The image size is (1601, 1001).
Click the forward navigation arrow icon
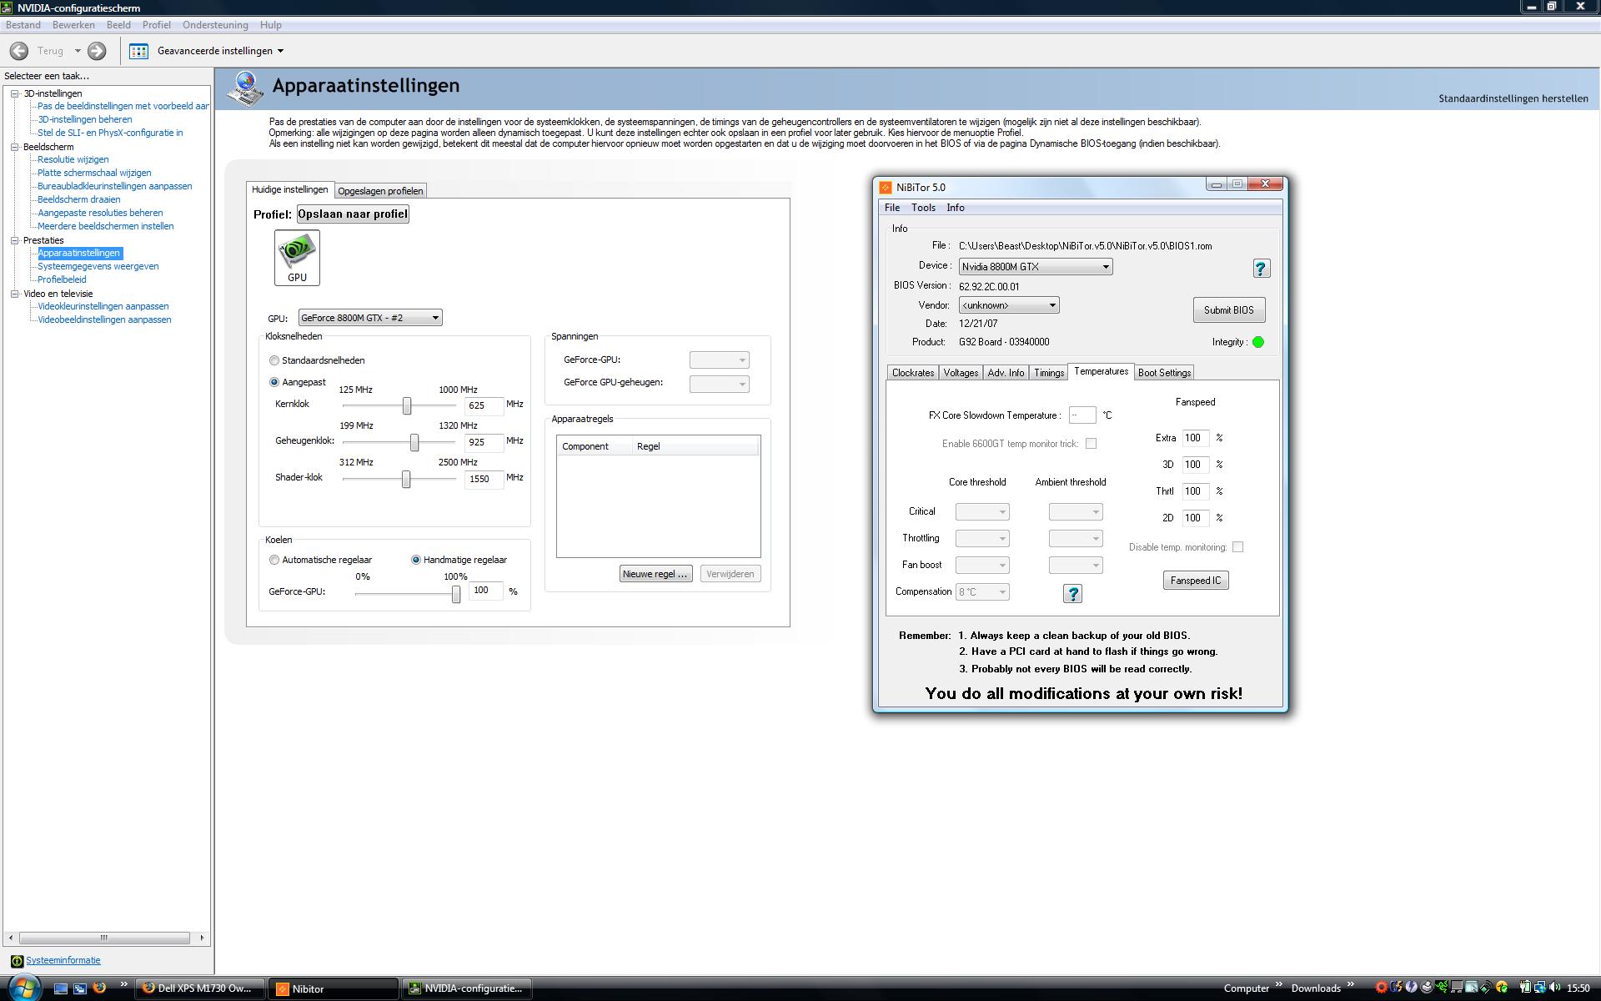pyautogui.click(x=97, y=51)
